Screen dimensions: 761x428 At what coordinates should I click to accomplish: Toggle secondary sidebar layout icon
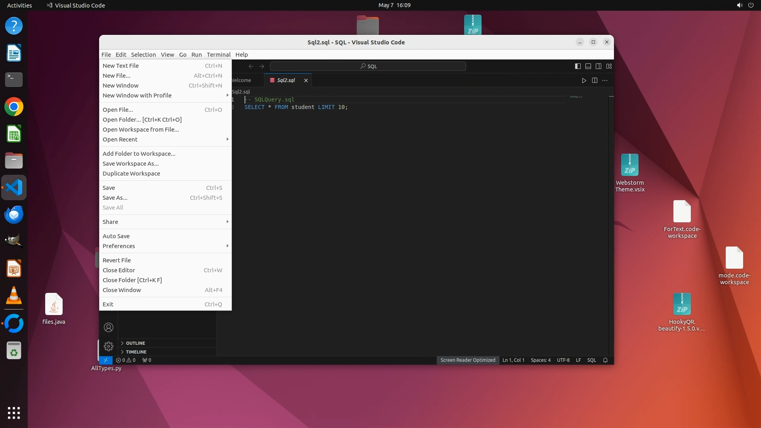tap(598, 66)
